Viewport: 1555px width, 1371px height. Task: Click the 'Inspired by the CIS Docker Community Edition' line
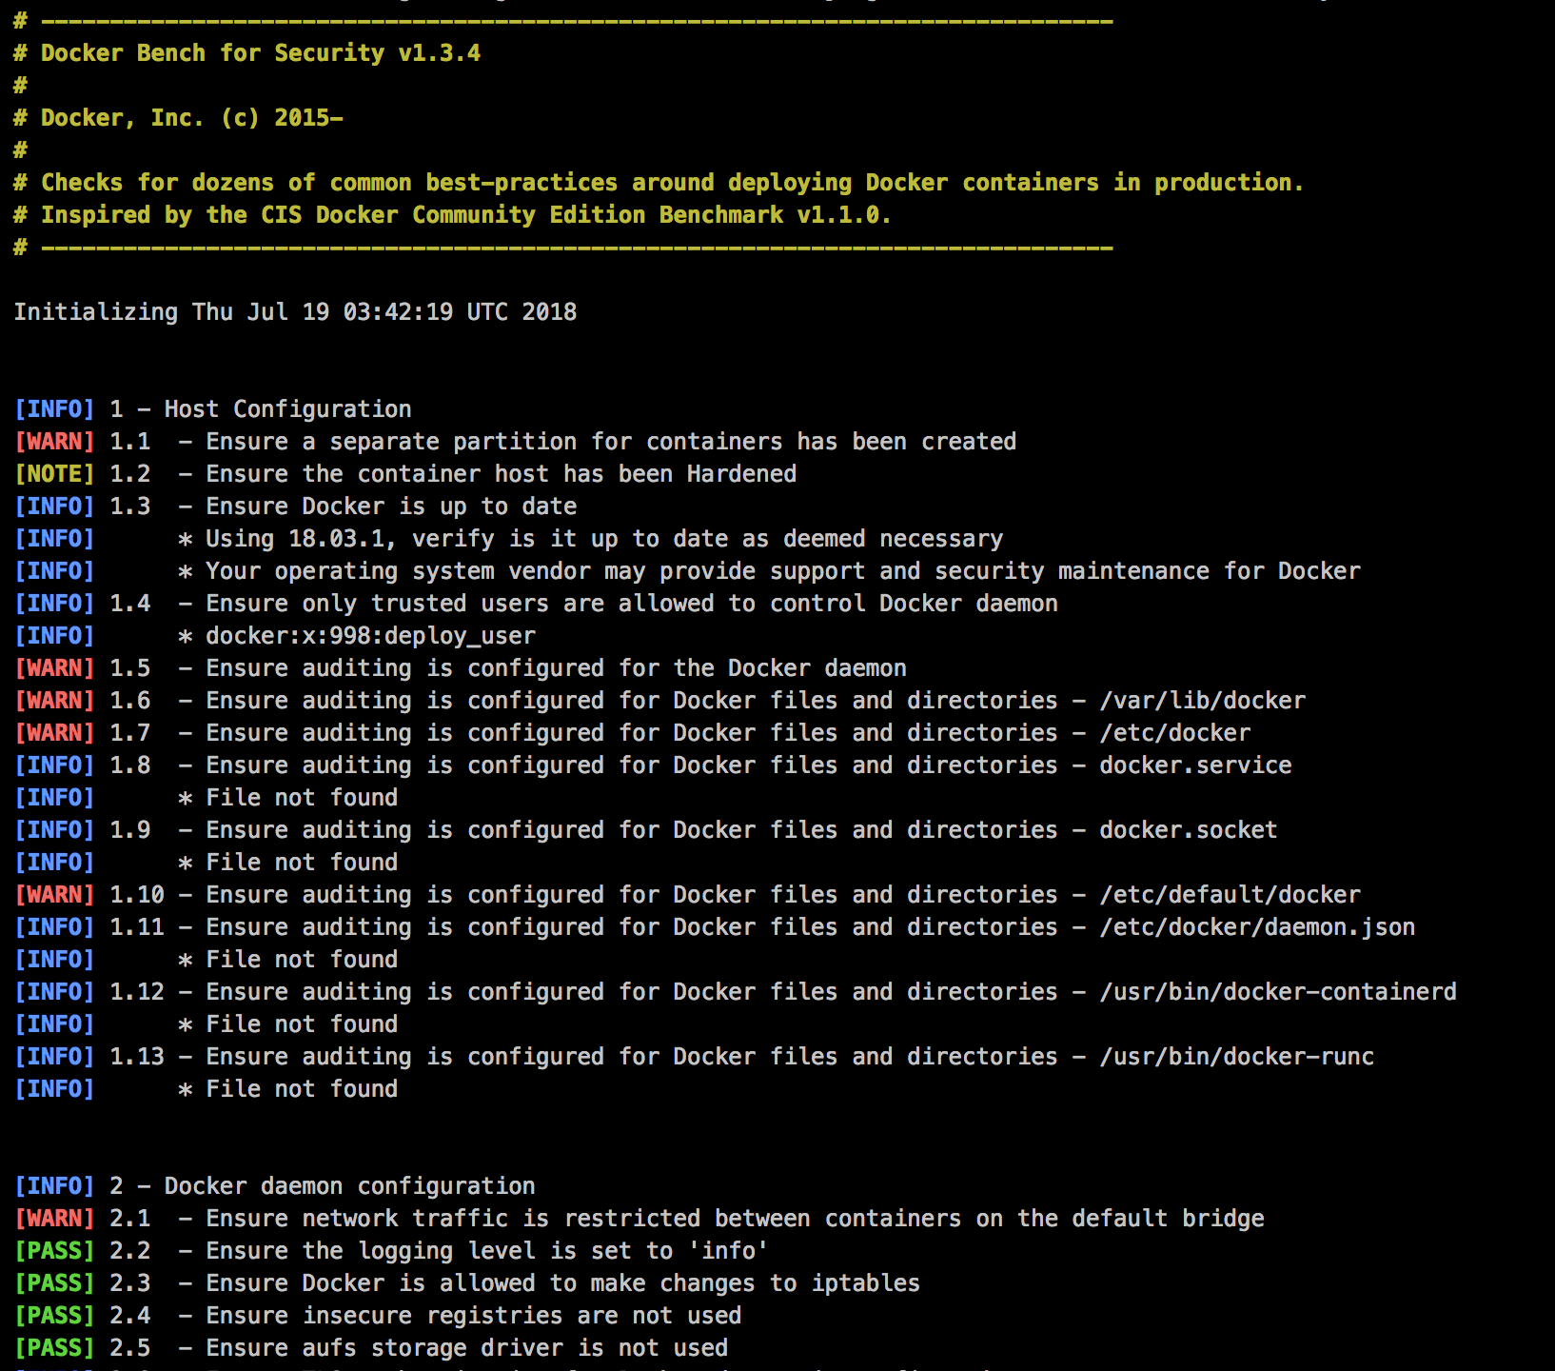coord(452,215)
